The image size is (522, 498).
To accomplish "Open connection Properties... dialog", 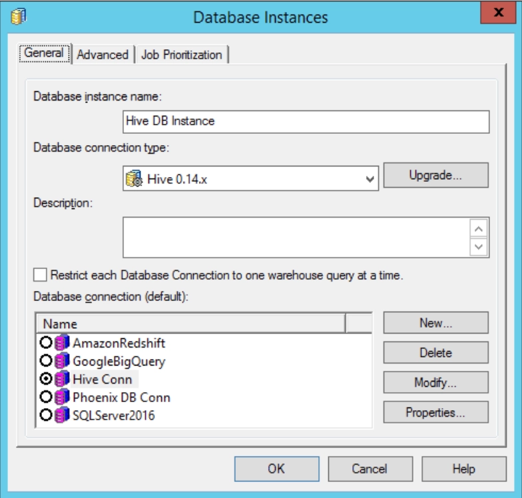I will coord(435,412).
